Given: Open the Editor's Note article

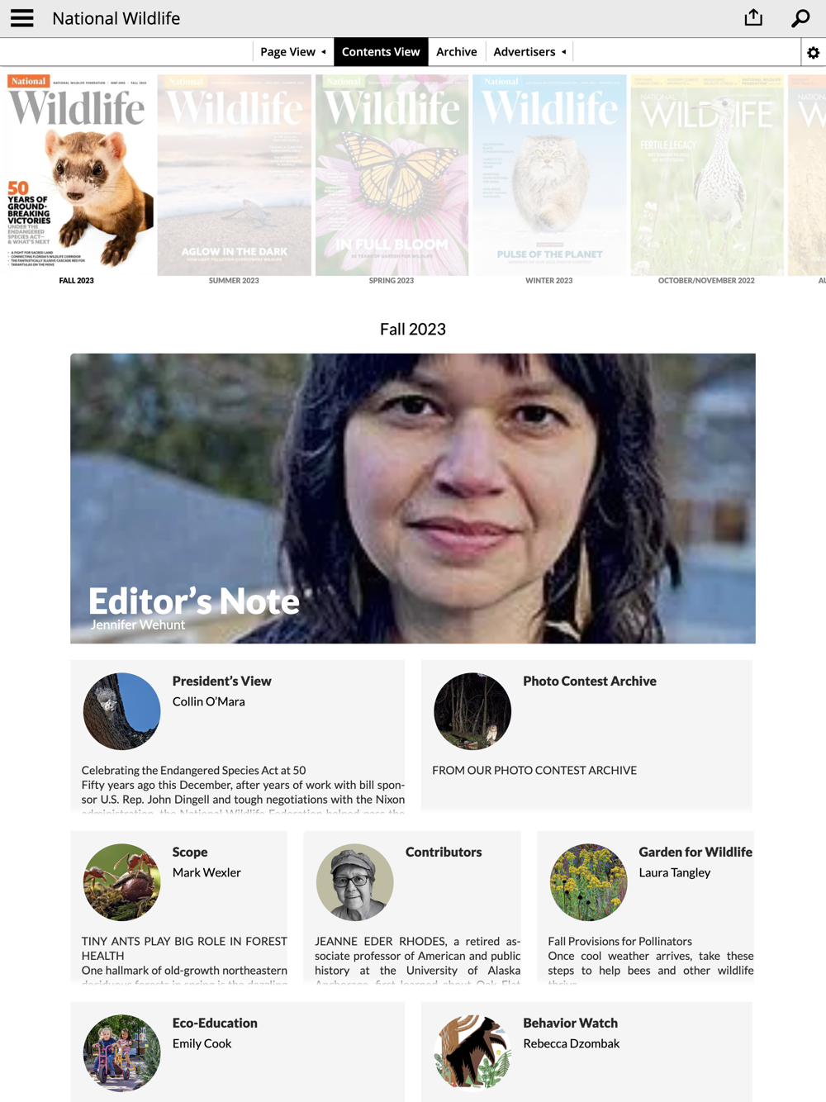Looking at the screenshot, I should click(x=413, y=498).
